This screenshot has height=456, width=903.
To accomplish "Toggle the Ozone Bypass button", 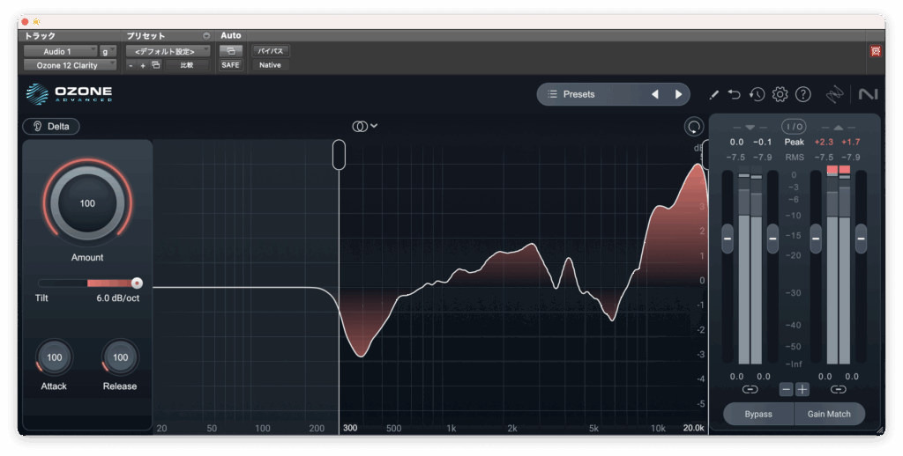I will click(x=758, y=414).
